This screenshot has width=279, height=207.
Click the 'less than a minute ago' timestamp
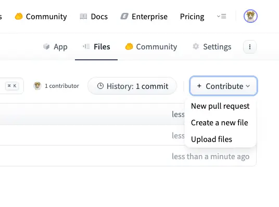click(x=210, y=157)
